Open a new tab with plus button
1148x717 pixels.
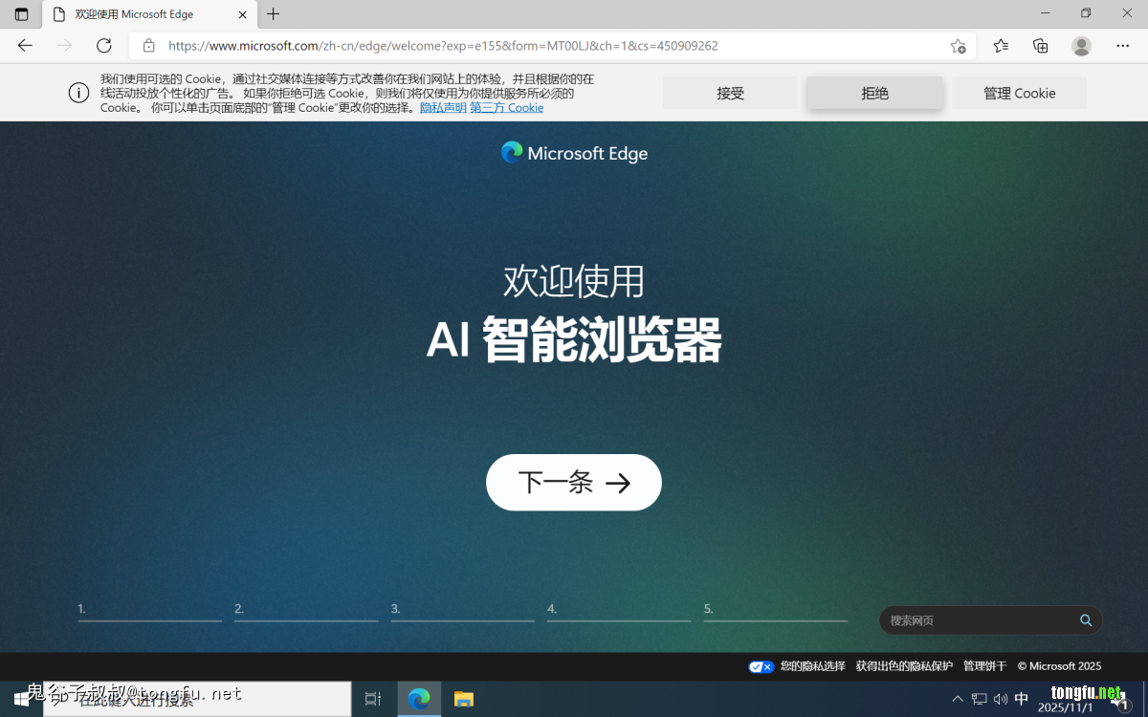pyautogui.click(x=274, y=14)
